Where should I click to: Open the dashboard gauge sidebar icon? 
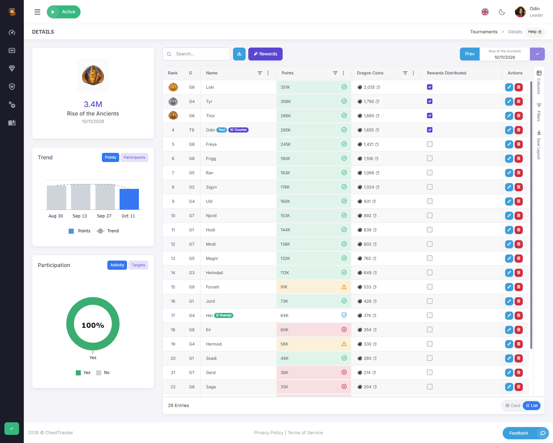[12, 33]
